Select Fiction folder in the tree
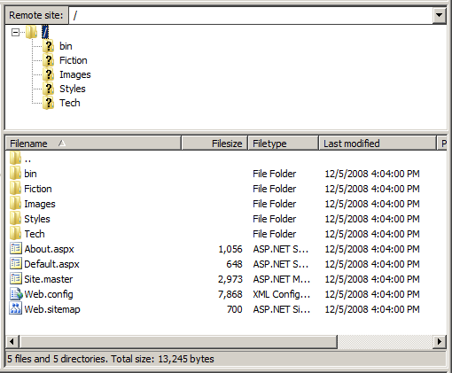This screenshot has width=452, height=373. (x=74, y=60)
